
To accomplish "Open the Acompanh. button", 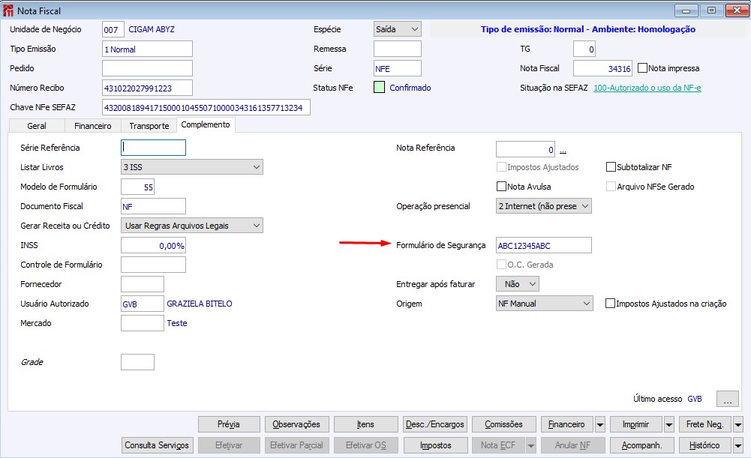I will pos(641,445).
